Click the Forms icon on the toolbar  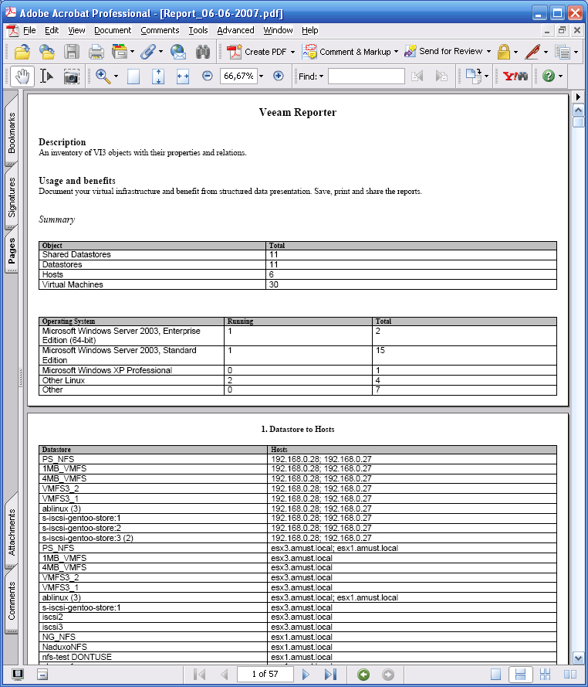[x=563, y=52]
